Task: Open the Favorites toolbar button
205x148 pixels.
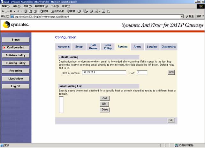Action: coord(57,11)
